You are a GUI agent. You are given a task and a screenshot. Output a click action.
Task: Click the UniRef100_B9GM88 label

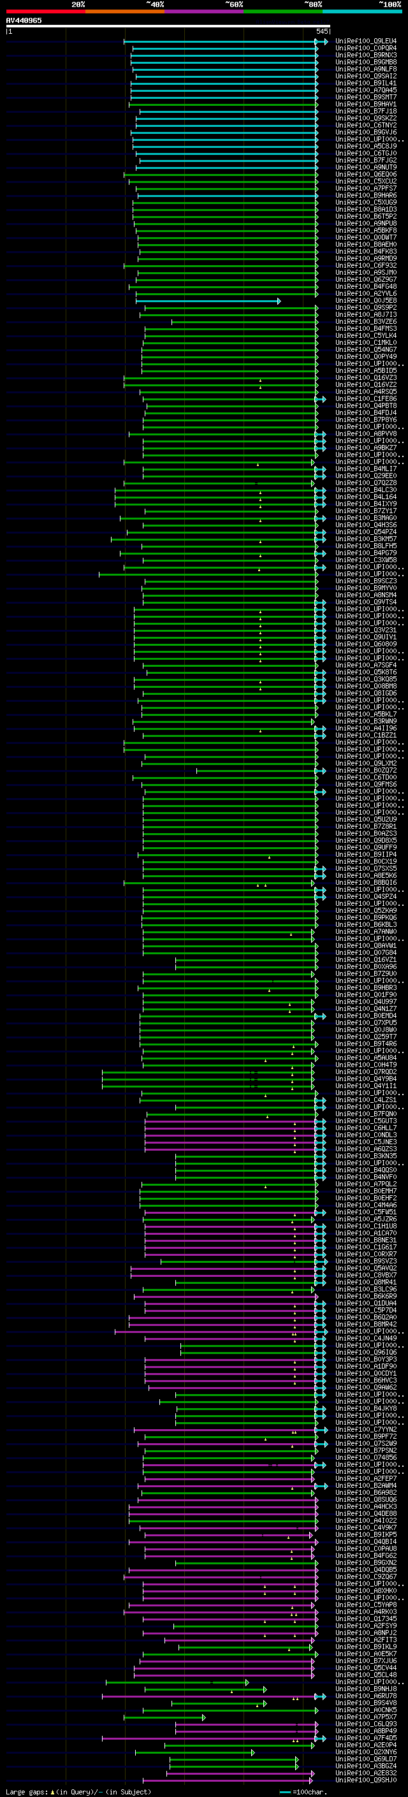pos(366,62)
